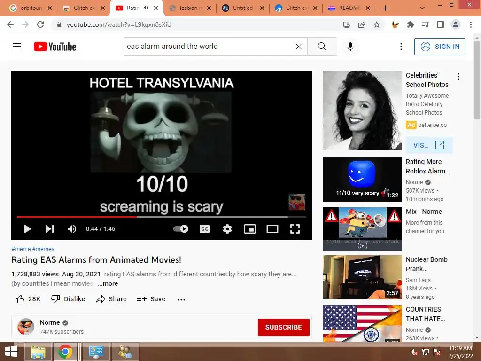
Task: Open Chrome three-dot menu
Action: click(x=471, y=24)
